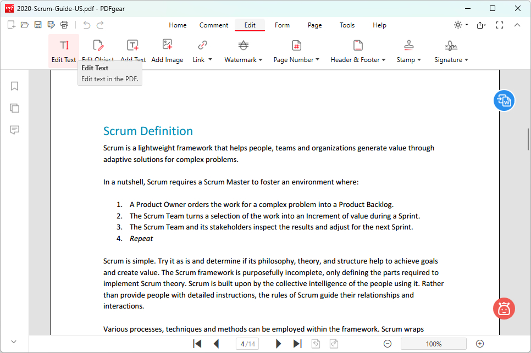The width and height of the screenshot is (531, 353).
Task: Click the Save As icon
Action: point(51,25)
